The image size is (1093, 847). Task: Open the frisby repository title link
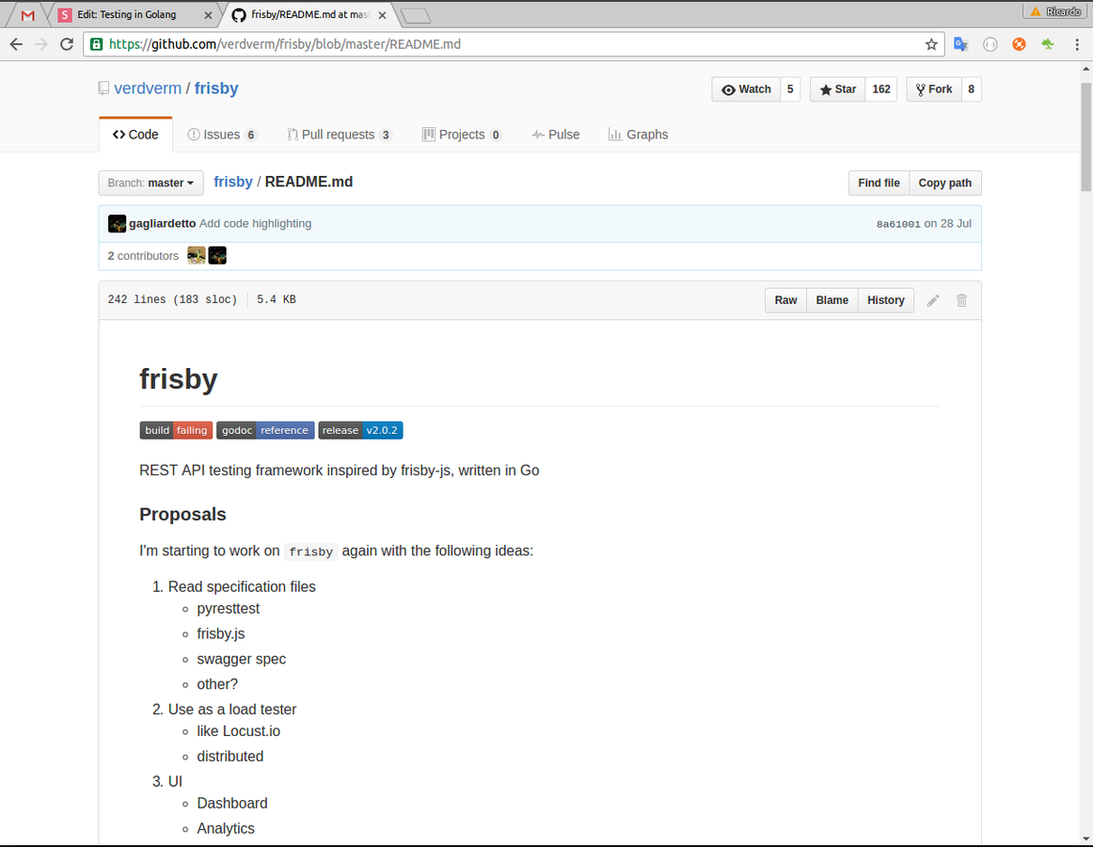[x=216, y=88]
